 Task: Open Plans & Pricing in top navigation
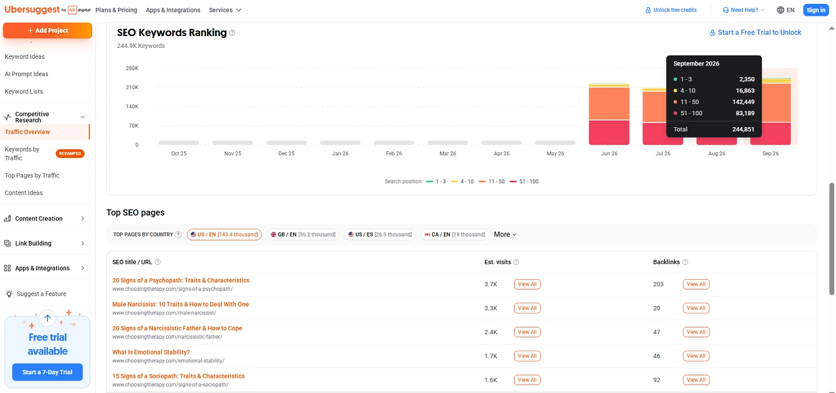tap(116, 10)
